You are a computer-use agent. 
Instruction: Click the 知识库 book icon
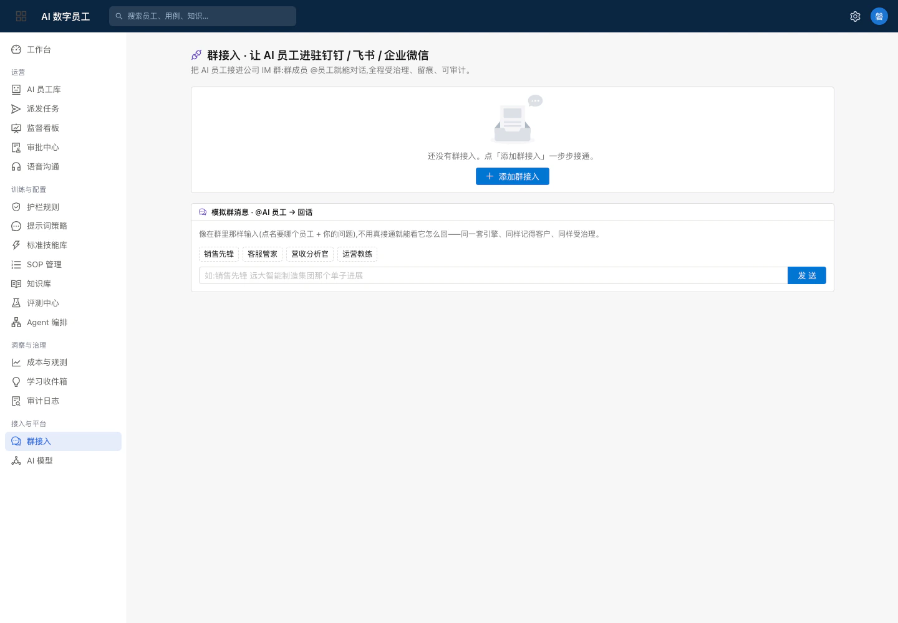tap(16, 284)
